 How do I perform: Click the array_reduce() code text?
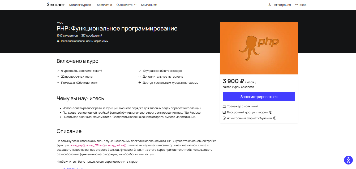[117, 145]
